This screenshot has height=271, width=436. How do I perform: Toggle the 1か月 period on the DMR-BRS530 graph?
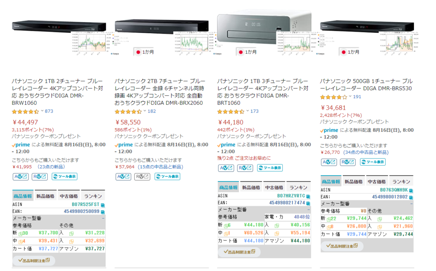(x=349, y=52)
